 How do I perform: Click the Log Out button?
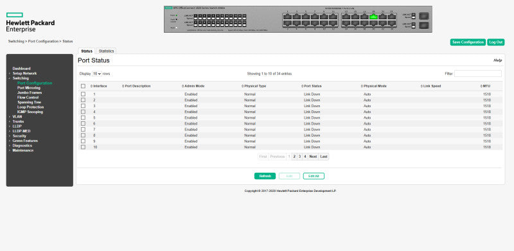[495, 42]
